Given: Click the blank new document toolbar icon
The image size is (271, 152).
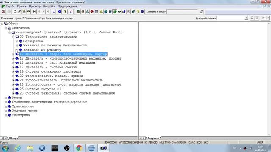Looking at the screenshot, I should 15,11.
